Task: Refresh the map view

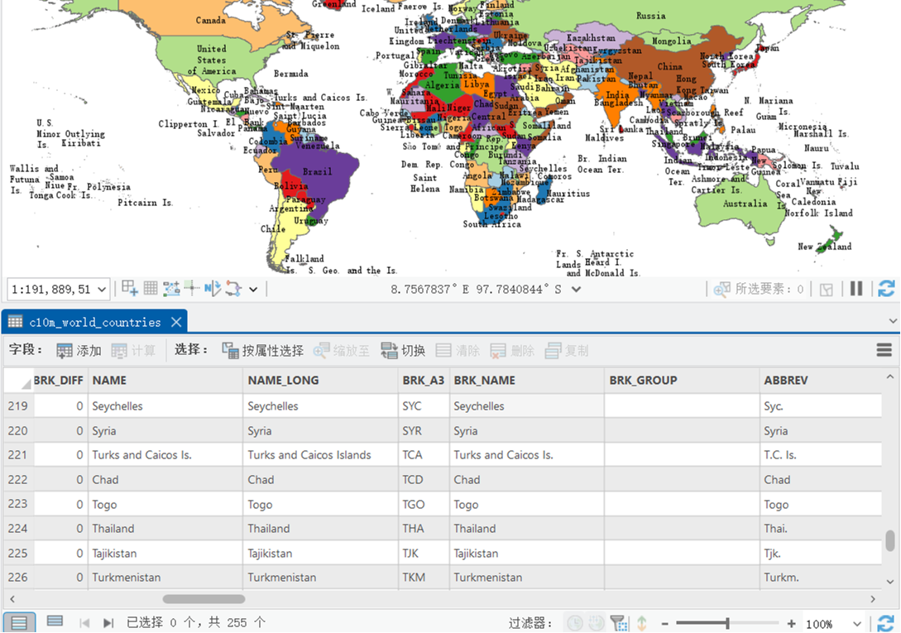Action: click(x=886, y=289)
